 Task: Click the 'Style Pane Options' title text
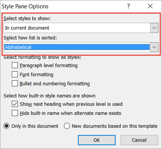point(25,6)
